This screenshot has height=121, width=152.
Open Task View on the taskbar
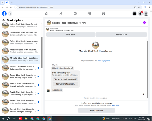(x=14, y=119)
